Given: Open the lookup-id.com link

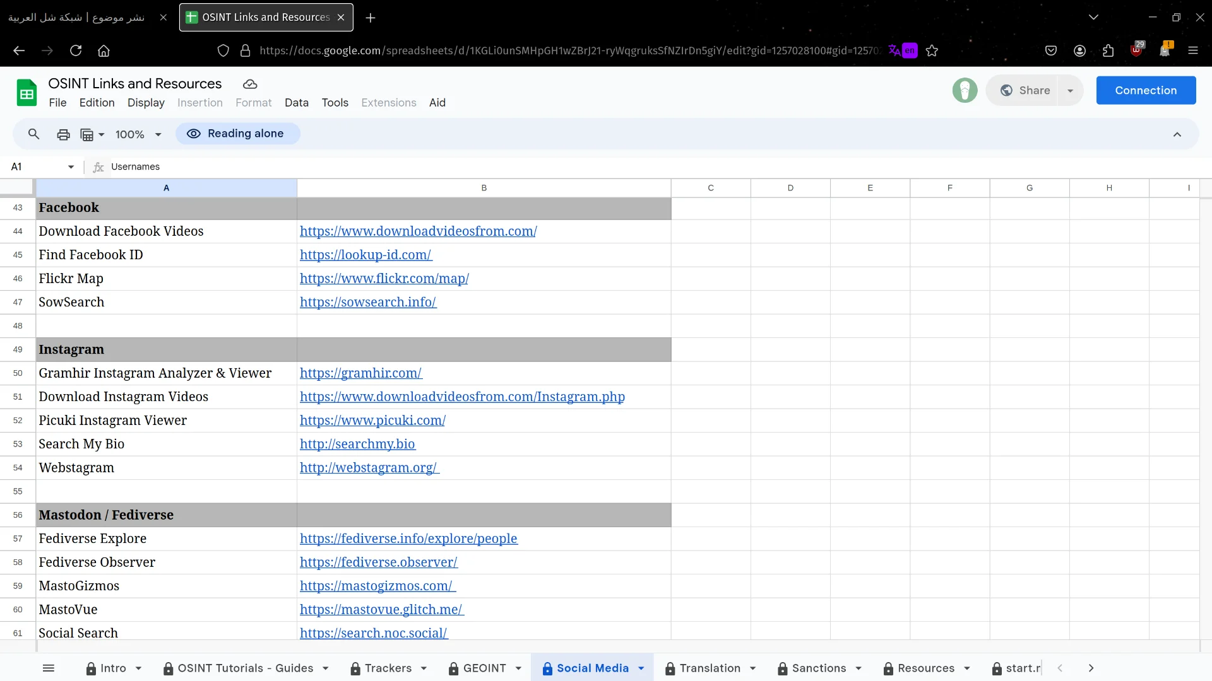Looking at the screenshot, I should [x=366, y=255].
